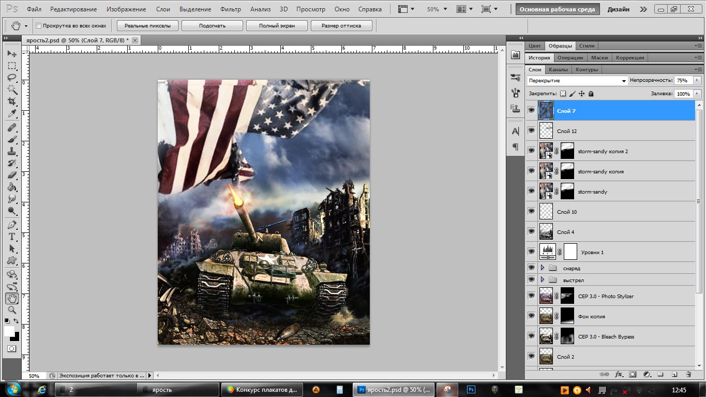Select the Healing Brush tool

tap(12, 127)
